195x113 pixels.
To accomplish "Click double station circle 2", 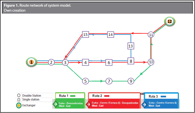I will point(51,62).
